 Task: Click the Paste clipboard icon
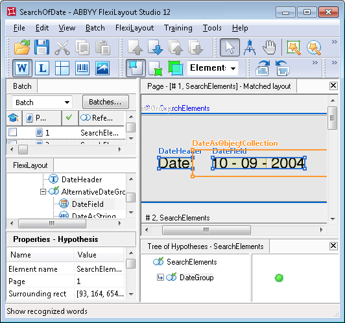pos(102,47)
